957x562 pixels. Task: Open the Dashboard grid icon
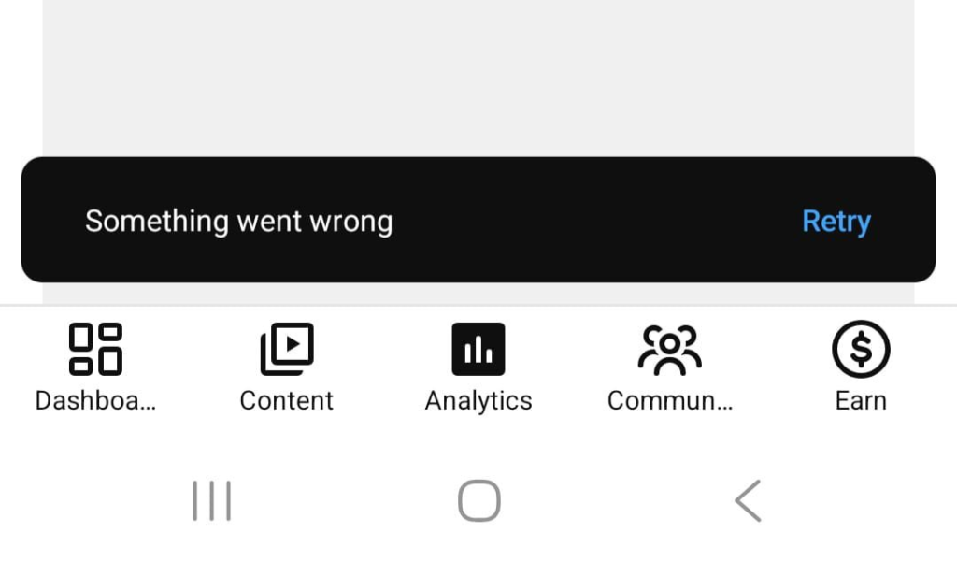[95, 349]
